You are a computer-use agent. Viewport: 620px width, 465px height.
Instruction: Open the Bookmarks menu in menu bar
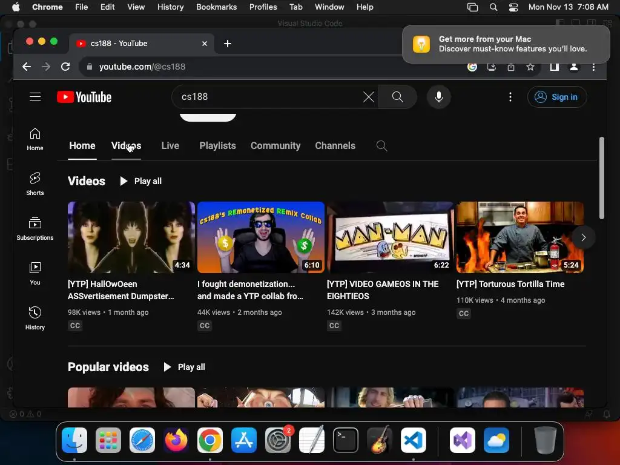point(216,7)
